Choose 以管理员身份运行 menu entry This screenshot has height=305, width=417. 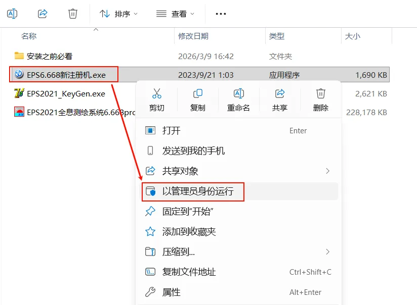[x=239, y=191]
